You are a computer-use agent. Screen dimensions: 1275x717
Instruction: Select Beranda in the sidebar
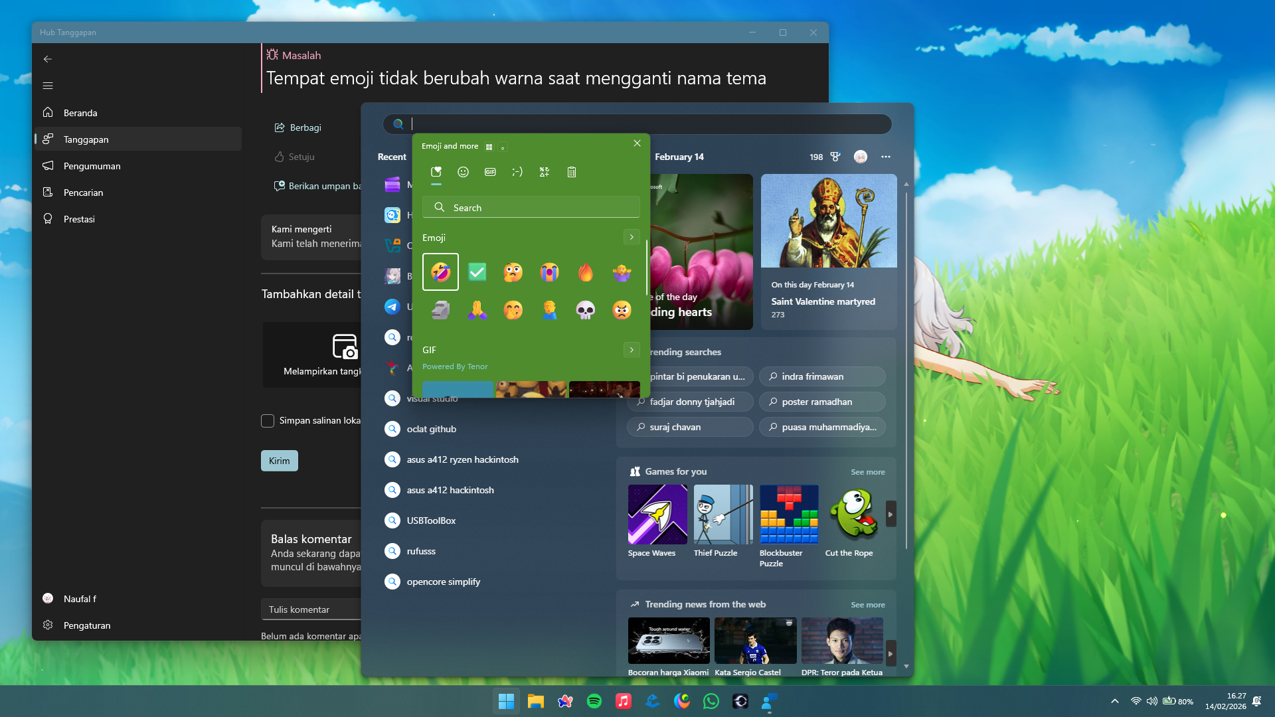(x=80, y=113)
